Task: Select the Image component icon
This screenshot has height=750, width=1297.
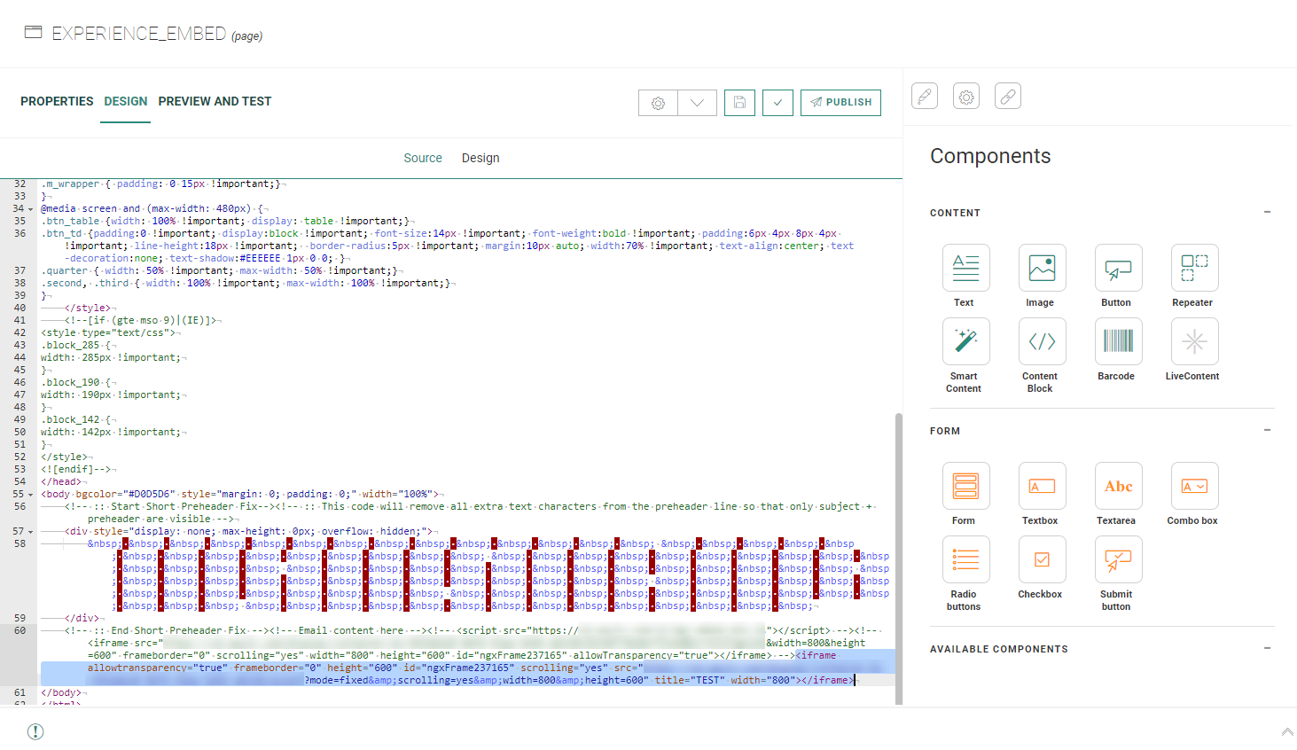Action: tap(1042, 268)
